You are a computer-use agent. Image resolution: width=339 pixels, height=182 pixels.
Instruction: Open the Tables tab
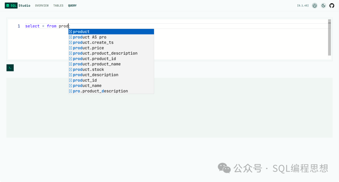58,6
